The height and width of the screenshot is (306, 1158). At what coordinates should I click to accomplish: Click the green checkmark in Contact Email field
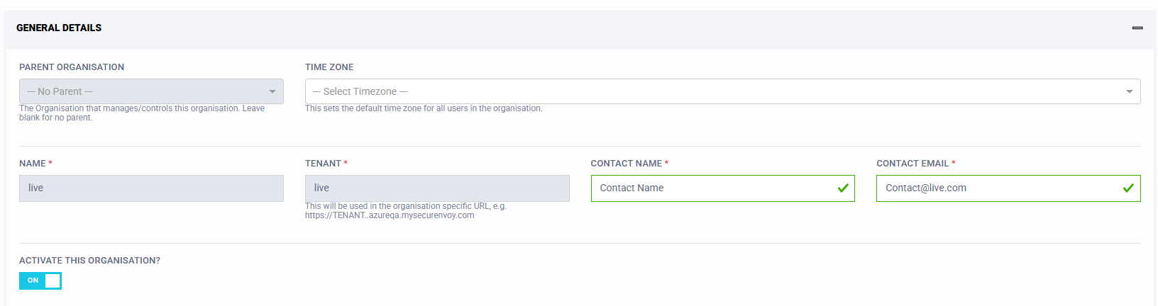point(1128,188)
